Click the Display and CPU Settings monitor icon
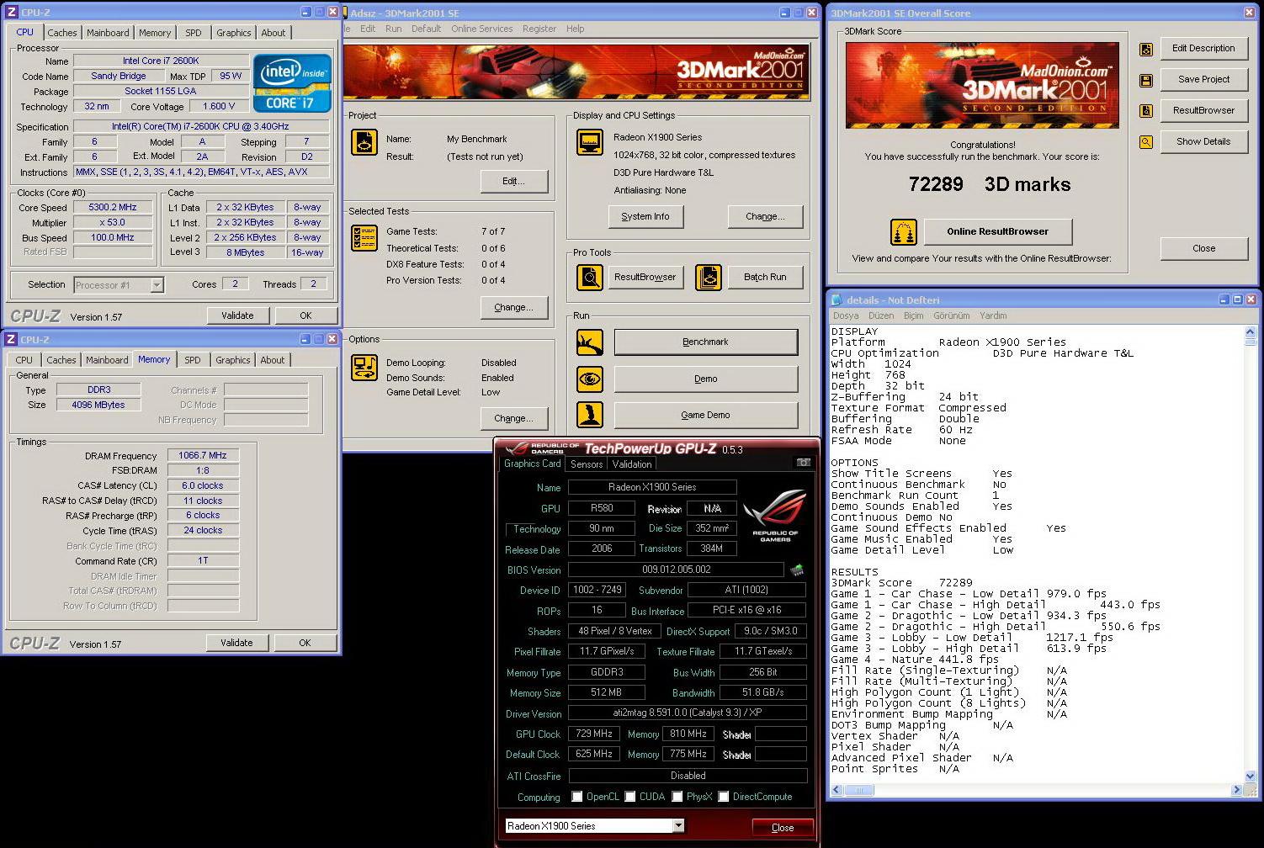The height and width of the screenshot is (848, 1264). click(x=589, y=142)
